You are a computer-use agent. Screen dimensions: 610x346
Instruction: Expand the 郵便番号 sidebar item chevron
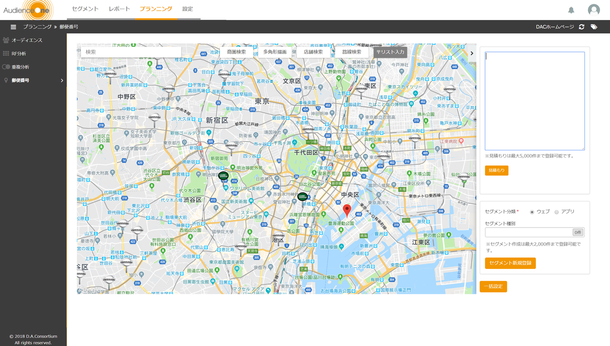(x=62, y=80)
